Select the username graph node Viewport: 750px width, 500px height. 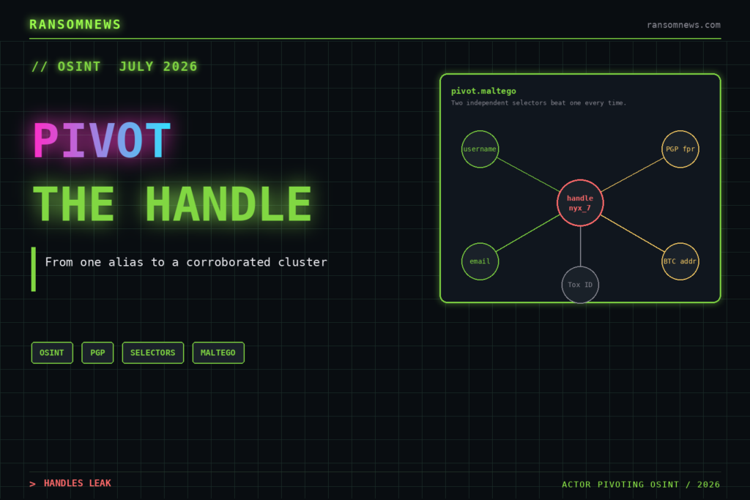pos(480,149)
